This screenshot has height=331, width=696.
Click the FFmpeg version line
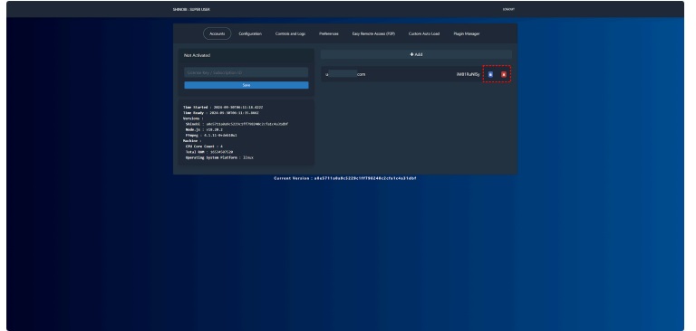[x=211, y=135]
